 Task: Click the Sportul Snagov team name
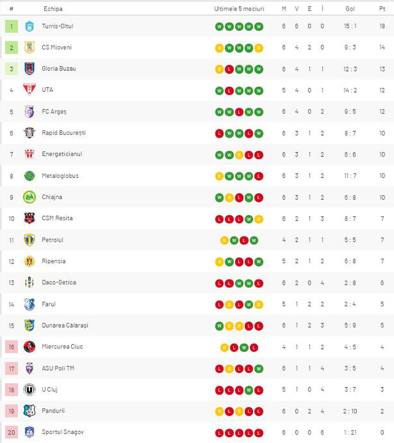[63, 432]
